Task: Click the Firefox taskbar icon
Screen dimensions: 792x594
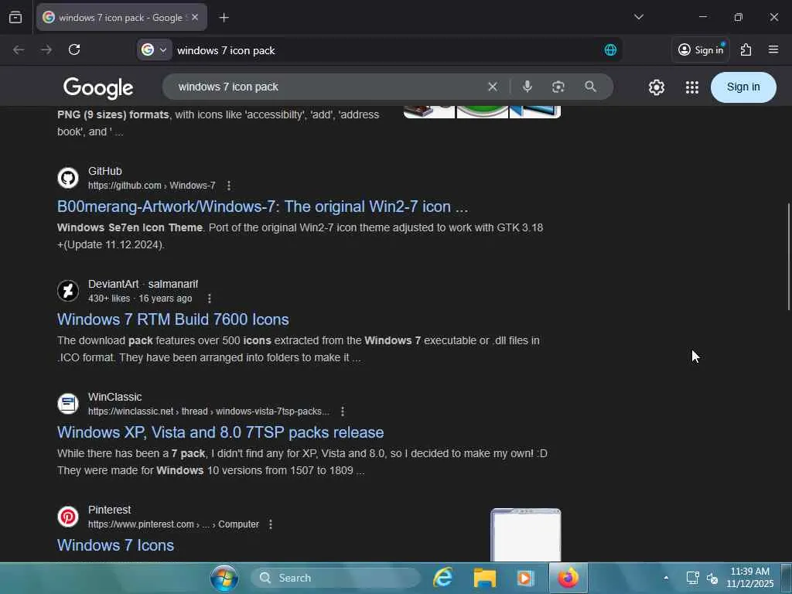Action: (568, 578)
